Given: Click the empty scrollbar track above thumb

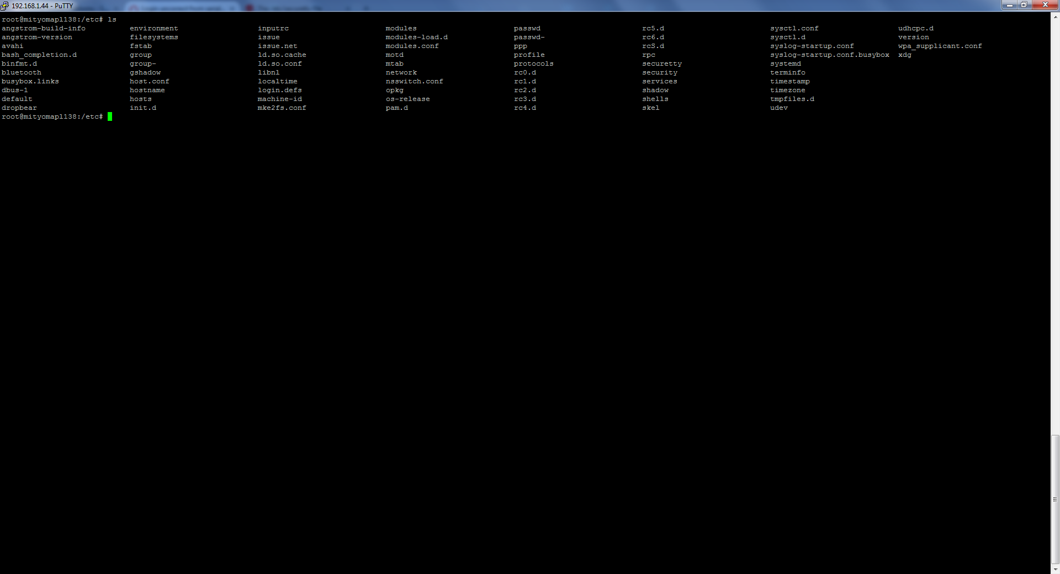Looking at the screenshot, I should pos(1055,221).
